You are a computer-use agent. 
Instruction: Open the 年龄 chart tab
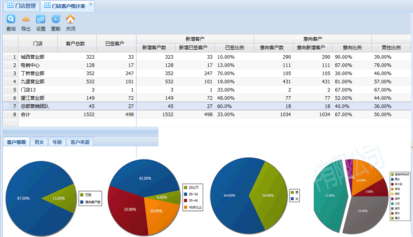57,142
